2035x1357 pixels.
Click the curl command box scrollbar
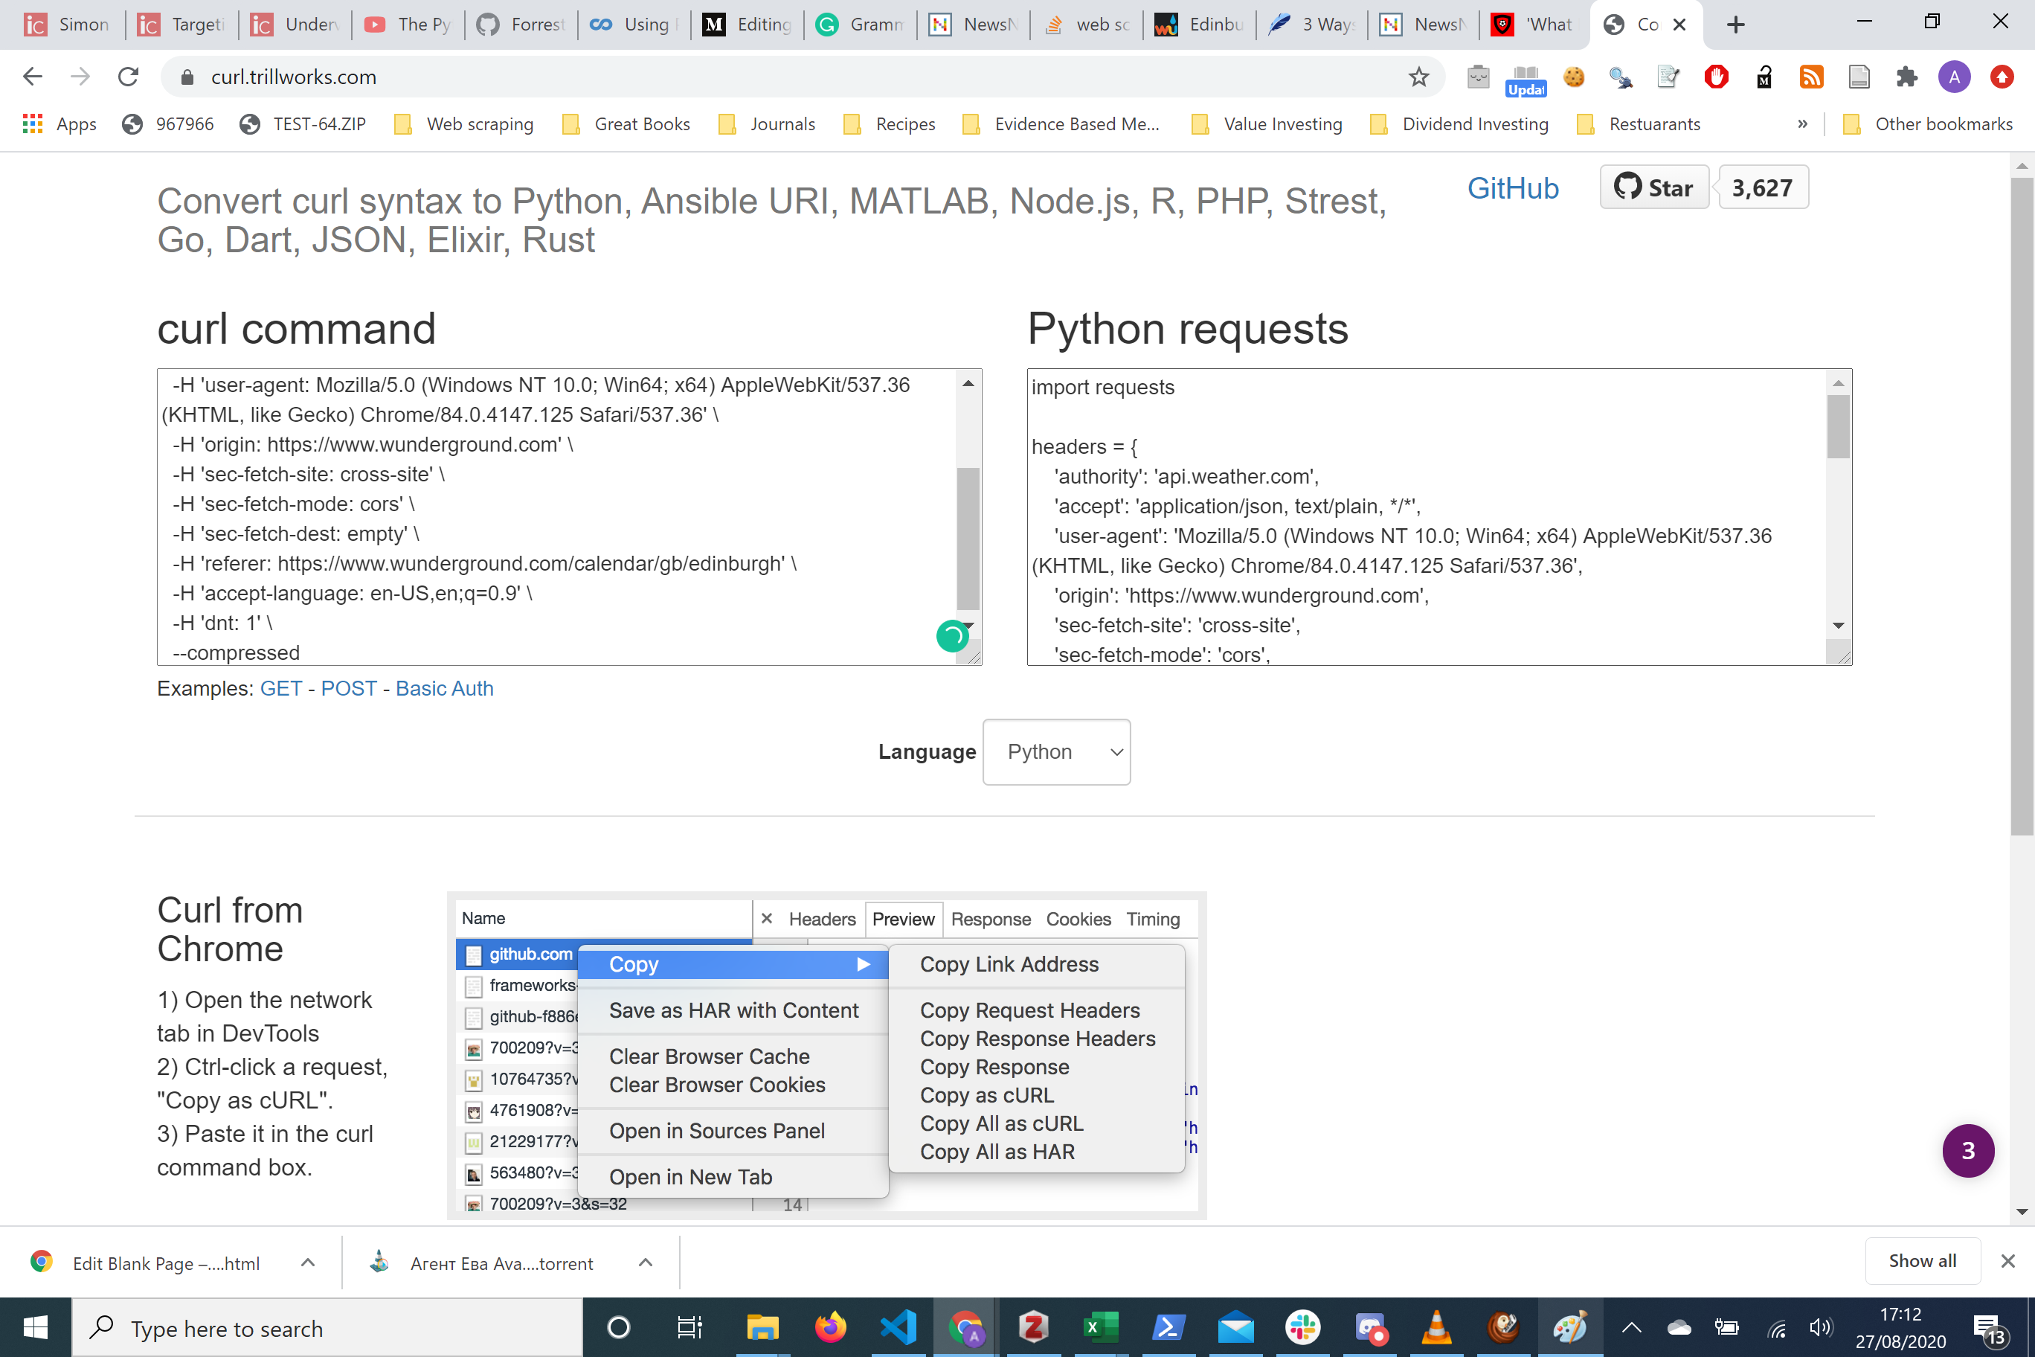[x=968, y=539]
